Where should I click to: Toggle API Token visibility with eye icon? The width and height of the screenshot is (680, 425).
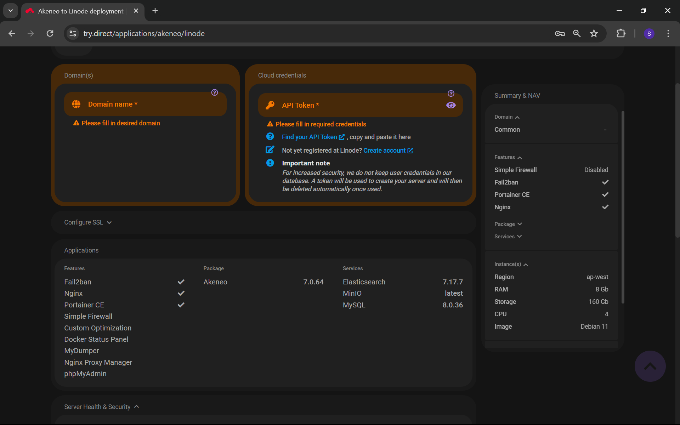pos(451,105)
